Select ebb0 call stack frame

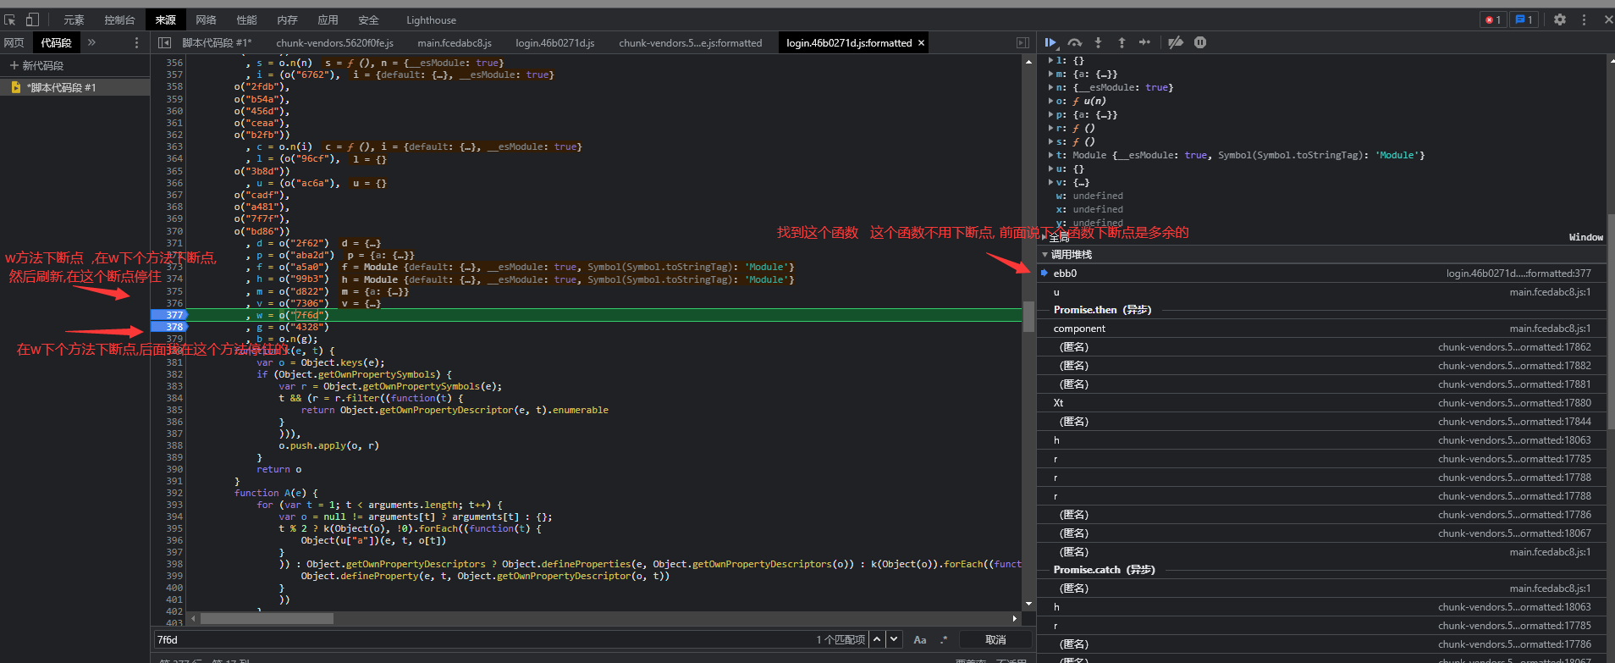click(1320, 273)
